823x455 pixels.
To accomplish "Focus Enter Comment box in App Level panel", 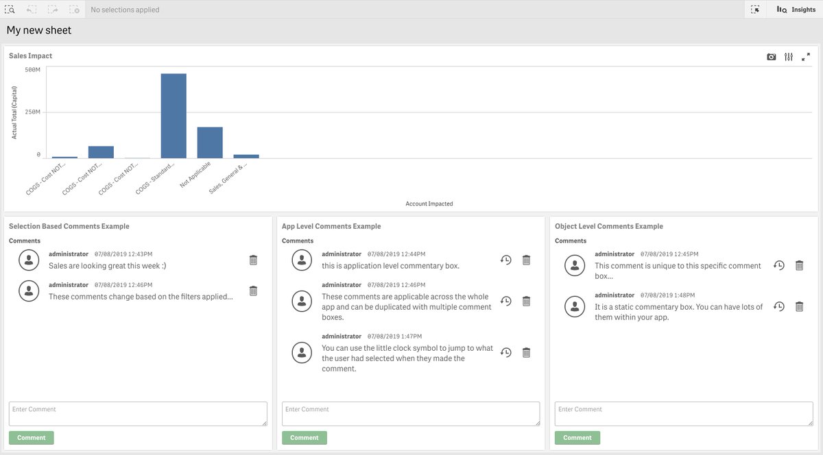I will tap(411, 414).
